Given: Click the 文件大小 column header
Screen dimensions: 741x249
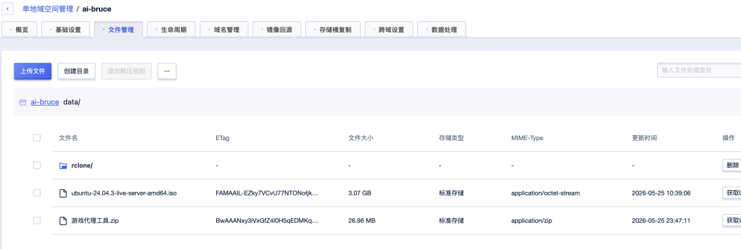Looking at the screenshot, I should (x=361, y=138).
